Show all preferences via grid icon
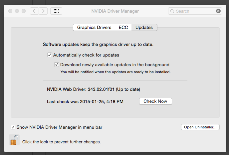 [56, 11]
